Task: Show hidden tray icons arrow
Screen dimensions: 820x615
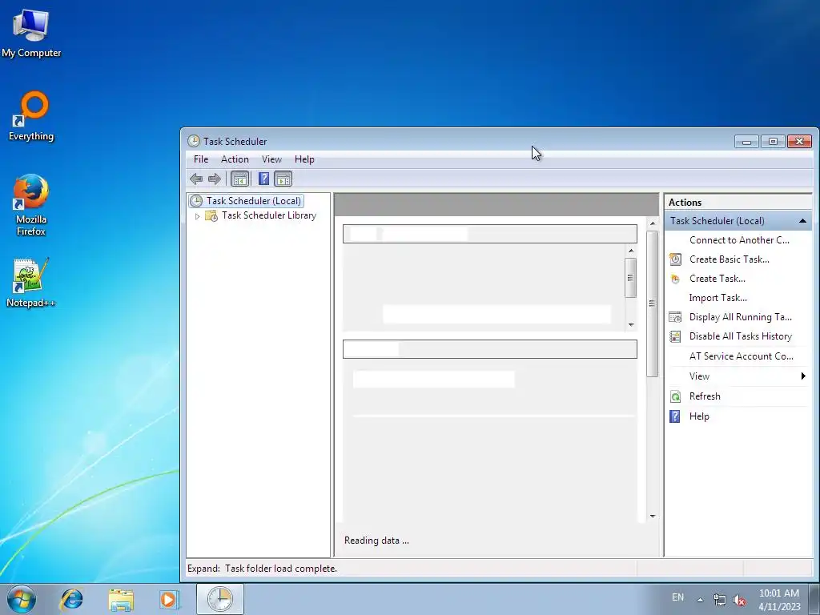Action: click(700, 600)
